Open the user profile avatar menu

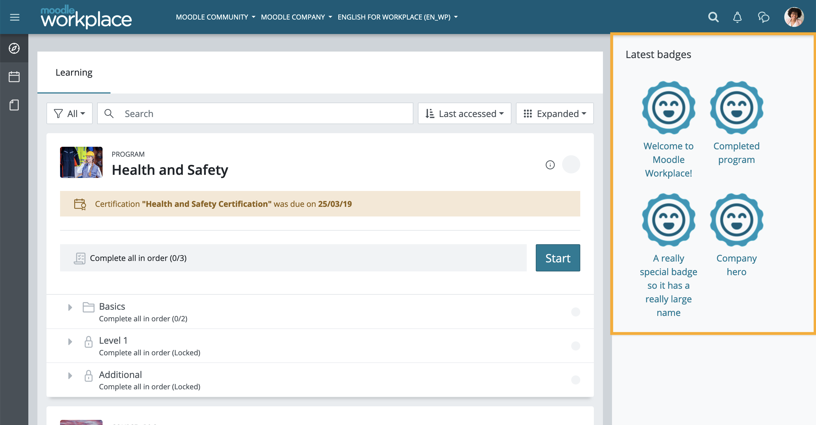point(794,17)
